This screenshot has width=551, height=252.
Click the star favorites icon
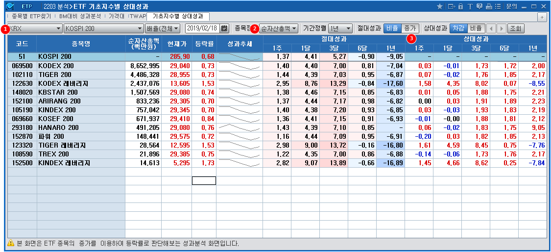(x=439, y=6)
